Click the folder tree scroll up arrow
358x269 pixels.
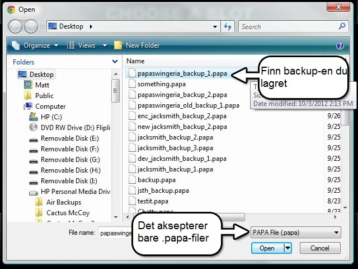[x=116, y=74]
